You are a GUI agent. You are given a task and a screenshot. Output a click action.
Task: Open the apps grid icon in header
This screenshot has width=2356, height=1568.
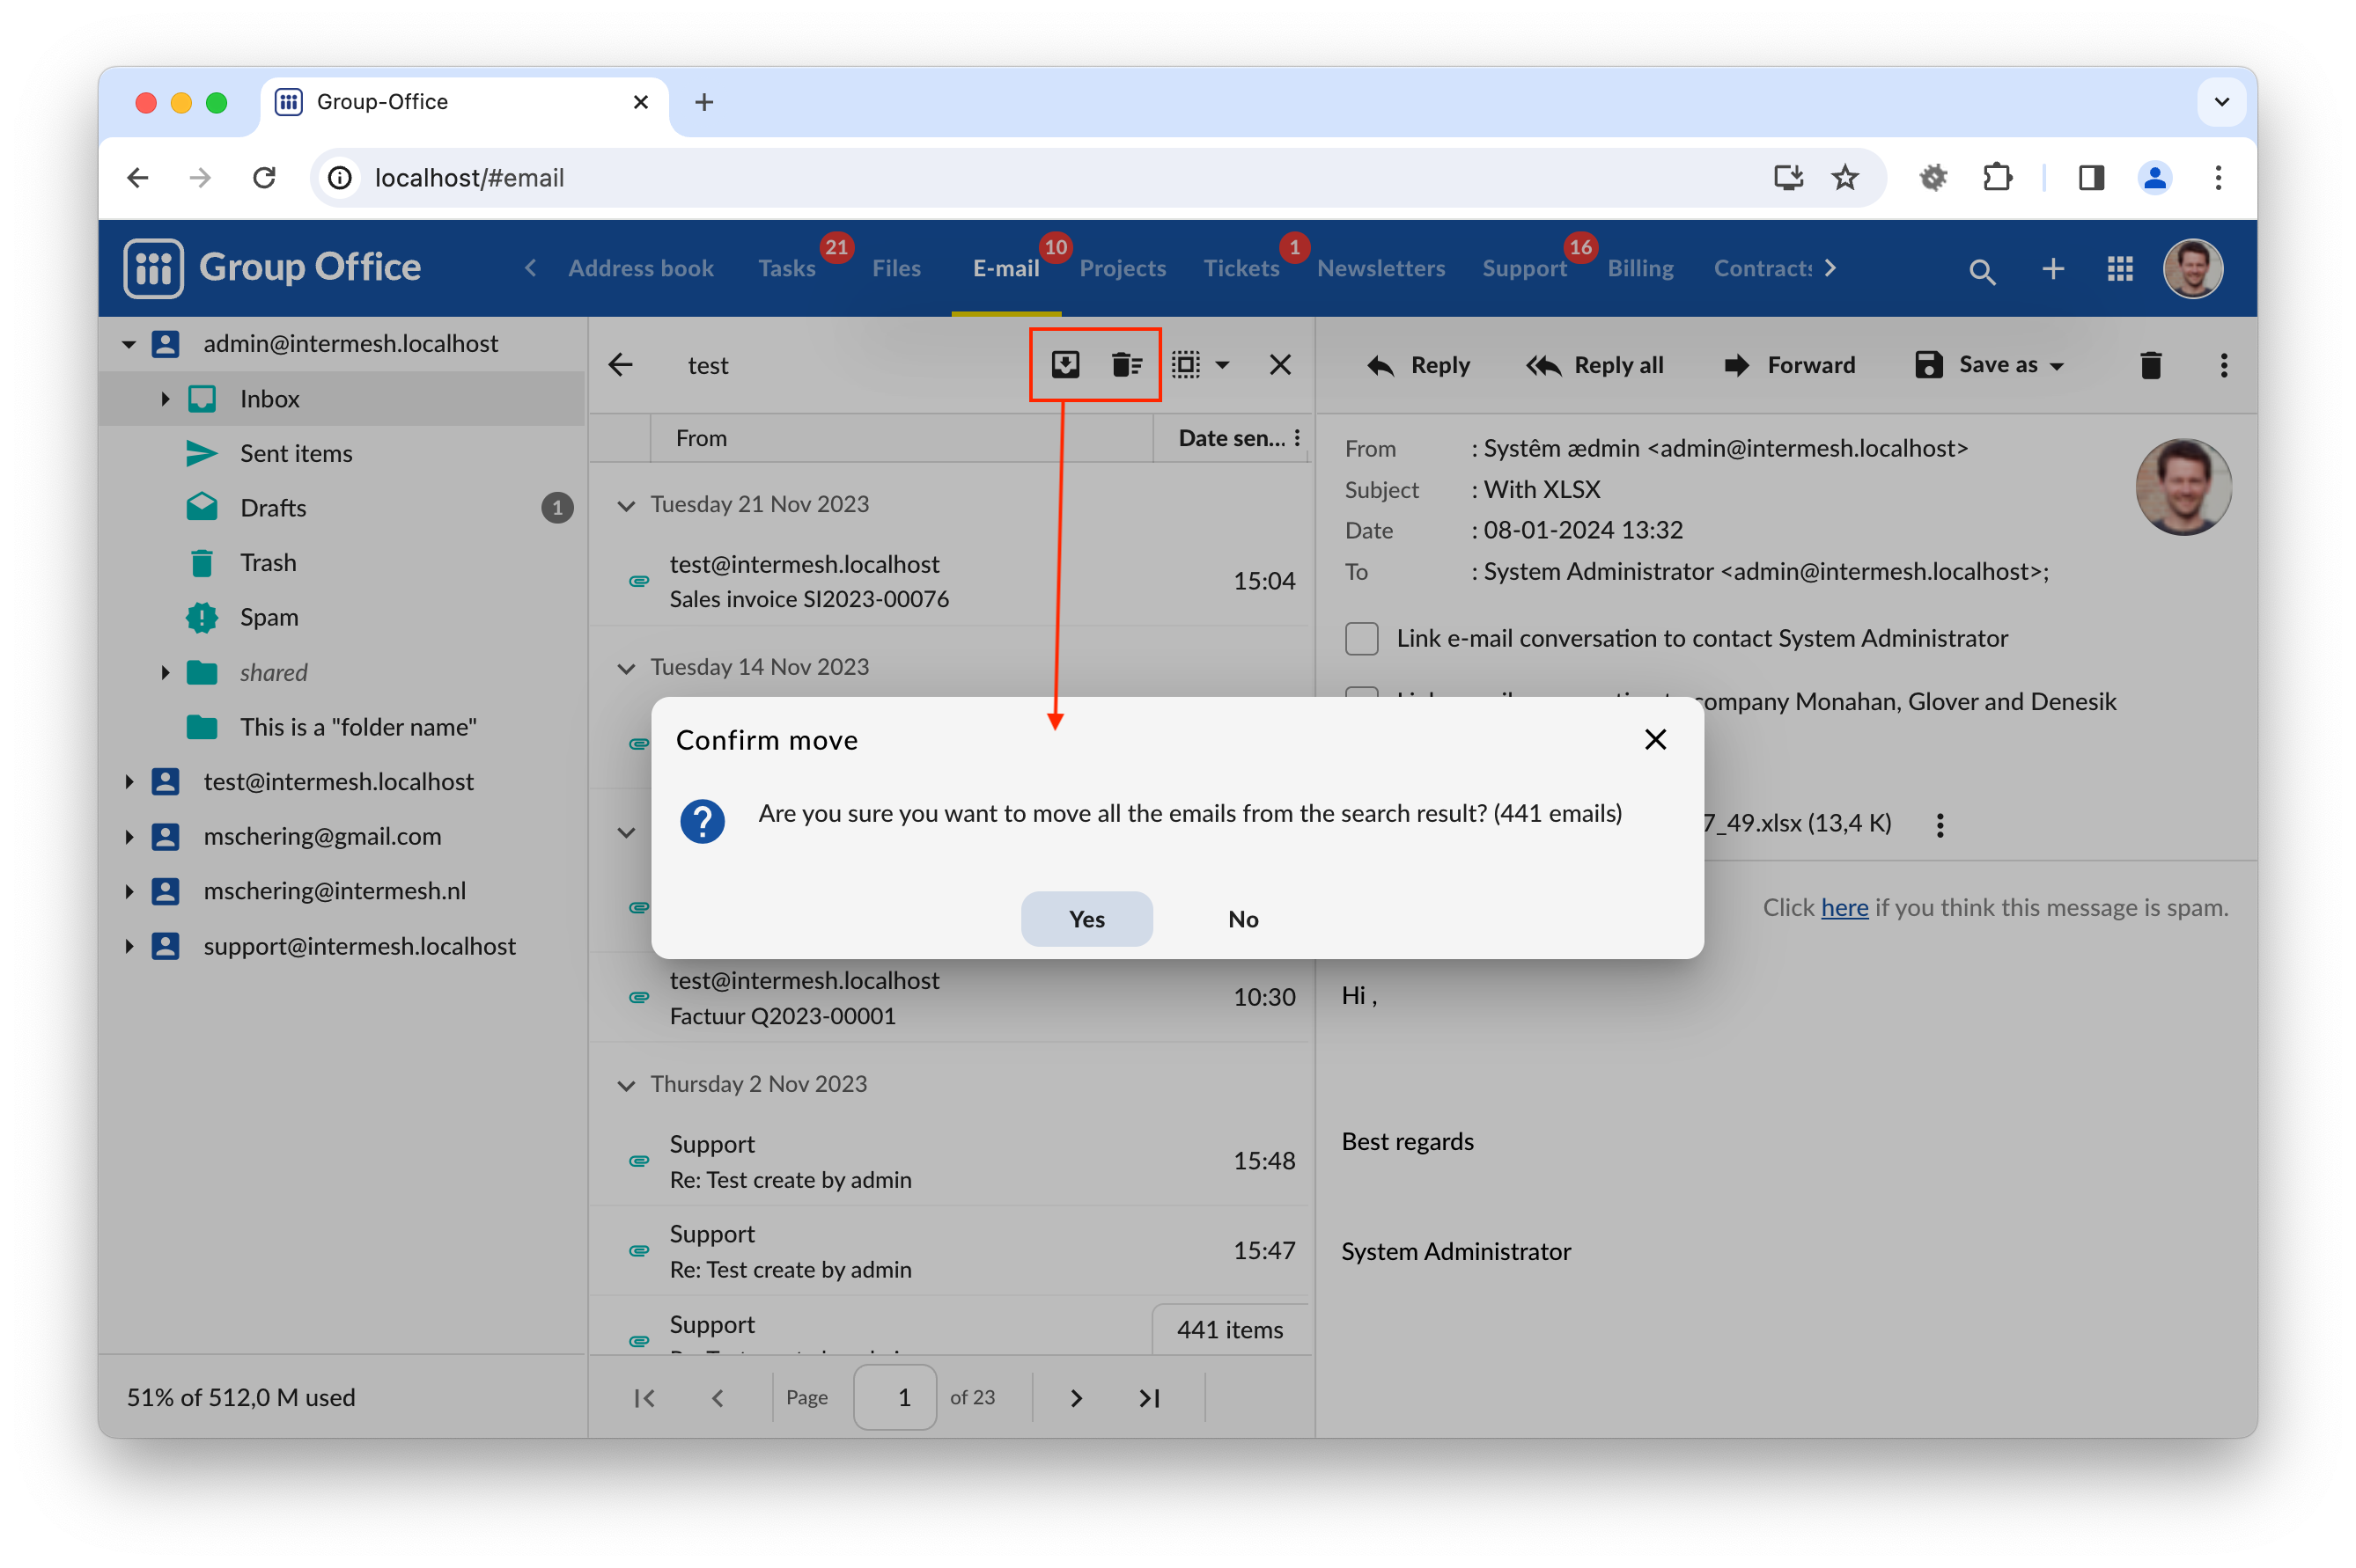pyautogui.click(x=2119, y=269)
